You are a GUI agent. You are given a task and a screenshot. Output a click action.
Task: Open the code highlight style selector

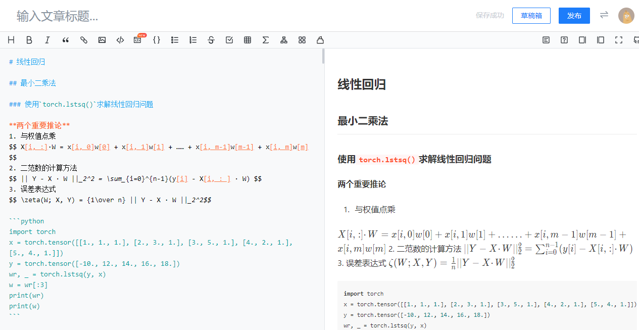tap(320, 40)
